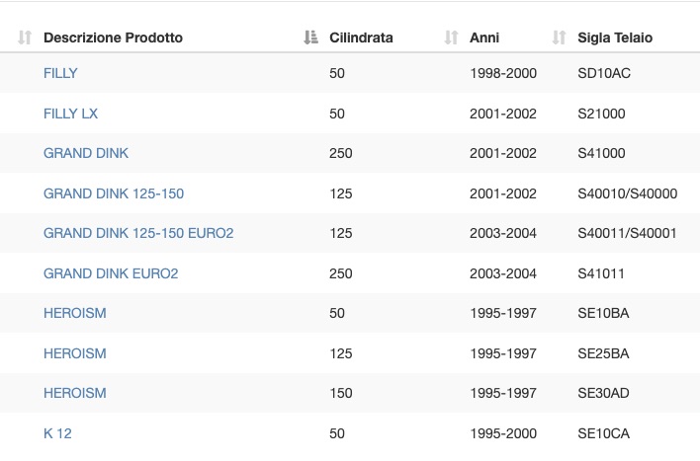
Task: Open HEROISM 50 link with SE10BA
Action: (x=75, y=313)
